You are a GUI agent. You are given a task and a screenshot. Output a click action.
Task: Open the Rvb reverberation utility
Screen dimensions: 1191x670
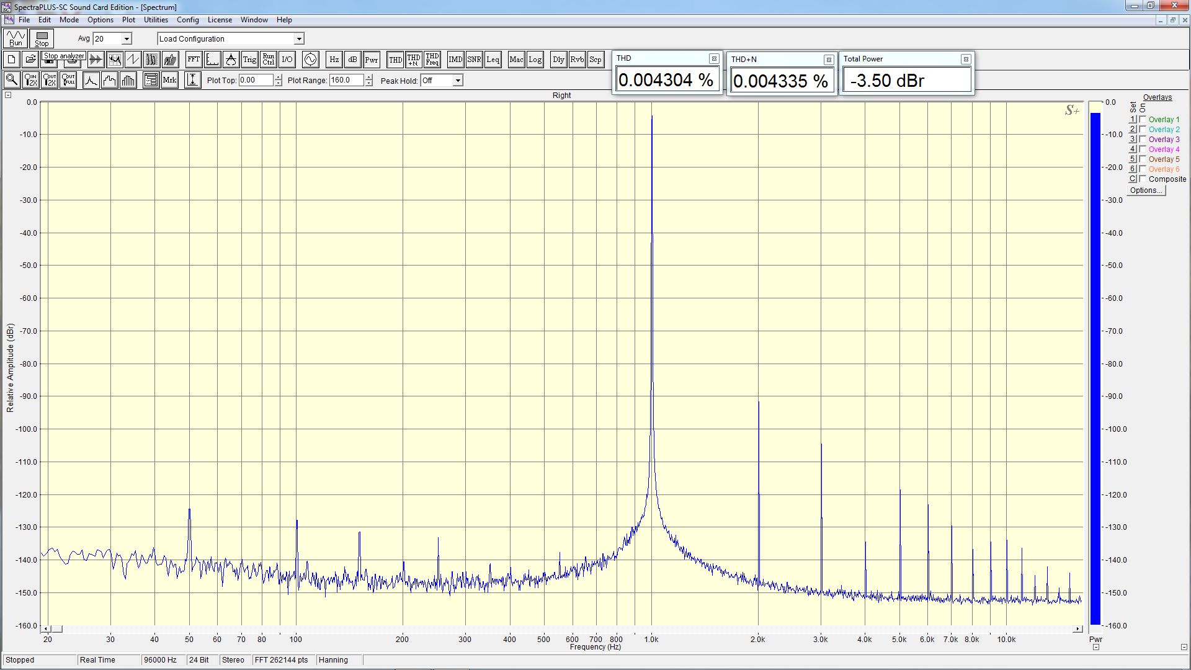pos(577,60)
